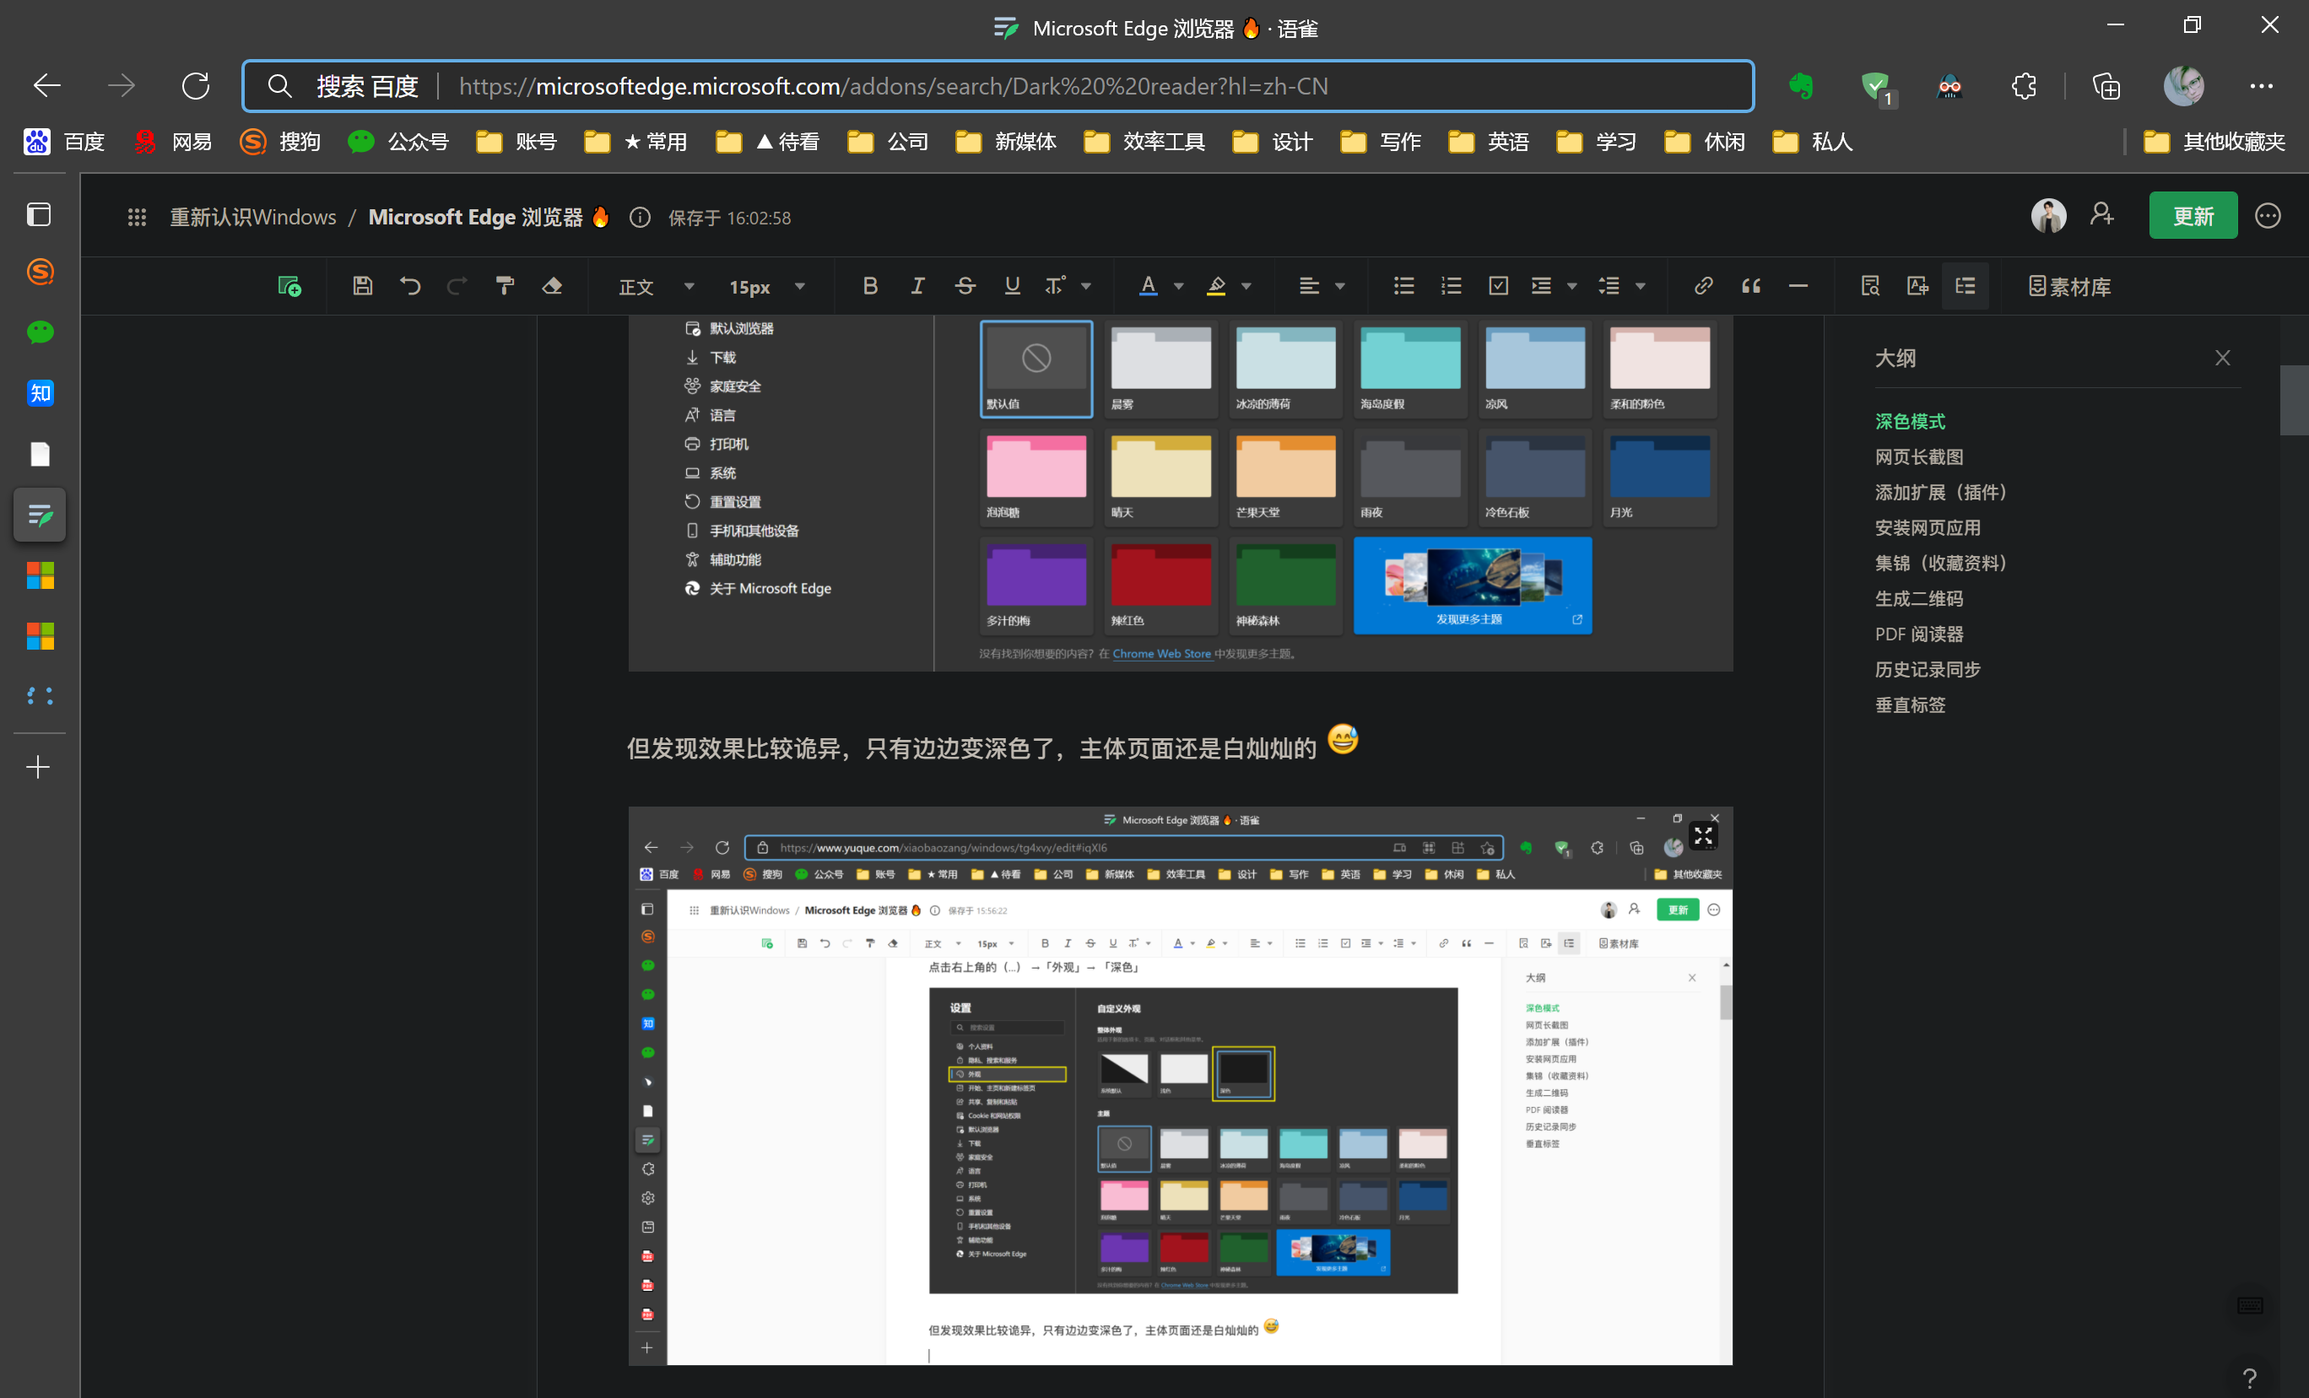Open the Evernote extension icon
This screenshot has width=2309, height=1398.
[x=1800, y=86]
